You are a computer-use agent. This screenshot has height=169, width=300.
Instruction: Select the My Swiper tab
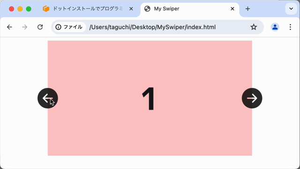point(190,9)
